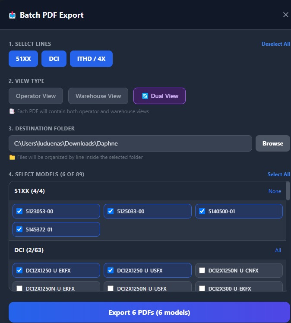291x323 pixels.
Task: Toggle the DCI line chip
Action: pos(54,59)
